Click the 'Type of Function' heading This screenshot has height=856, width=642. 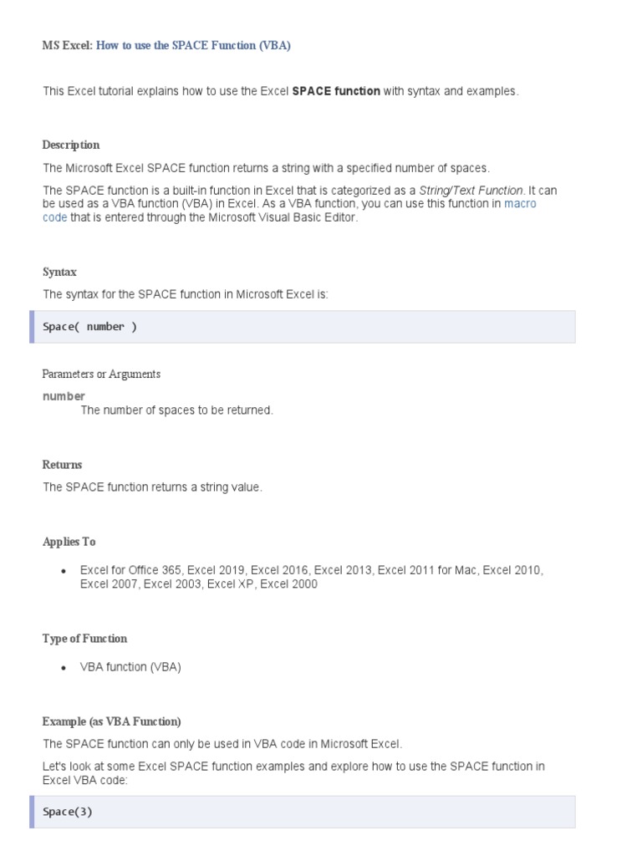click(84, 639)
